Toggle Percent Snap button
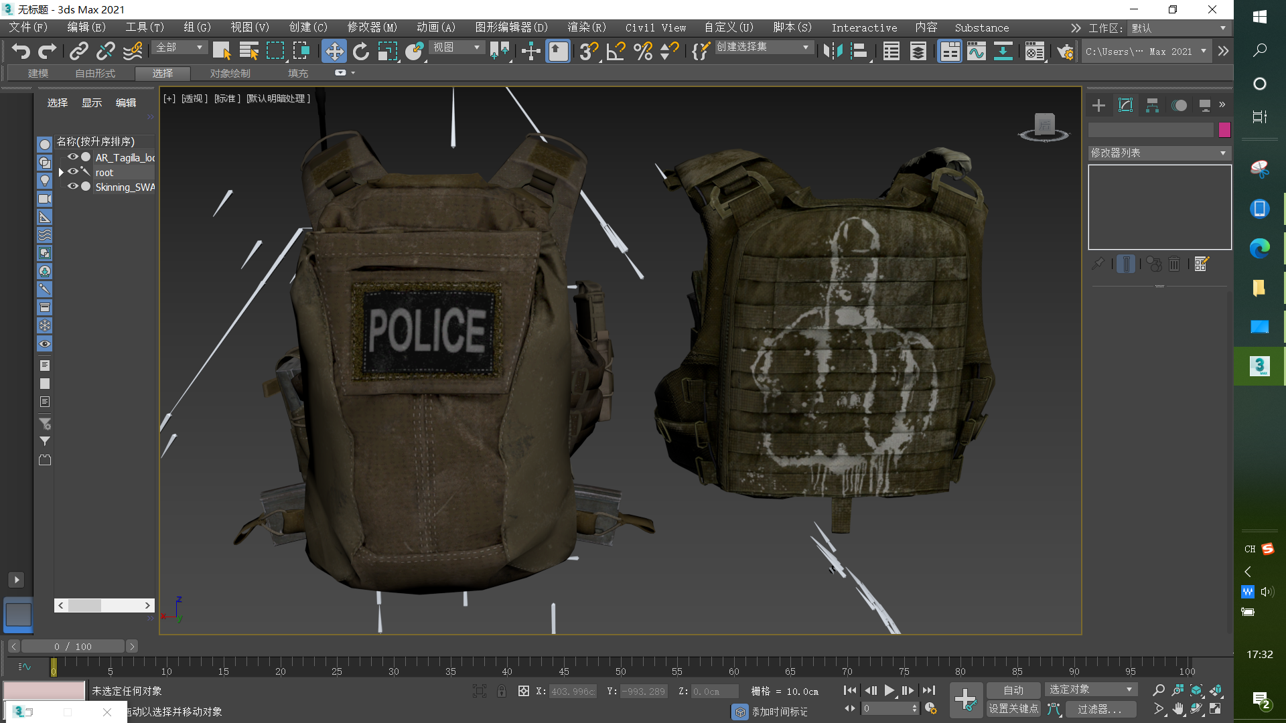This screenshot has width=1286, height=723. pos(642,51)
